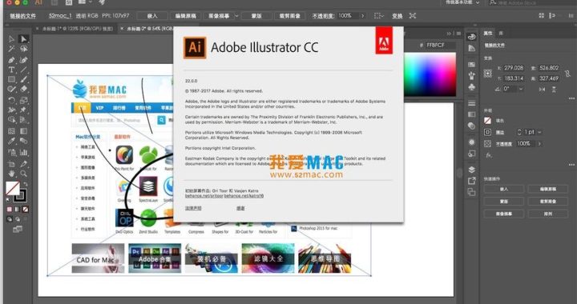Show more Transform options ellipsis

[x=571, y=98]
